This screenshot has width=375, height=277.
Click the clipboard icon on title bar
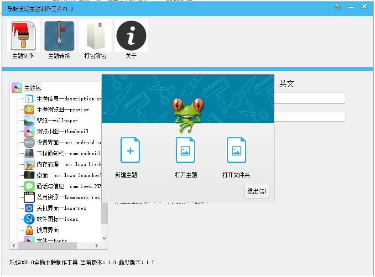point(337,7)
